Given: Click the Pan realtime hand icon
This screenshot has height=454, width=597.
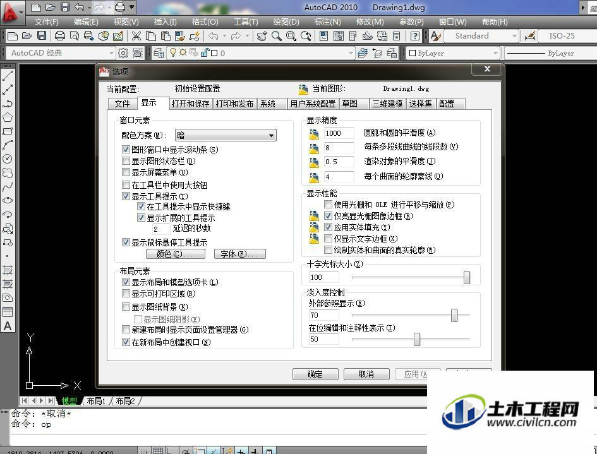Looking at the screenshot, I should coord(262,36).
